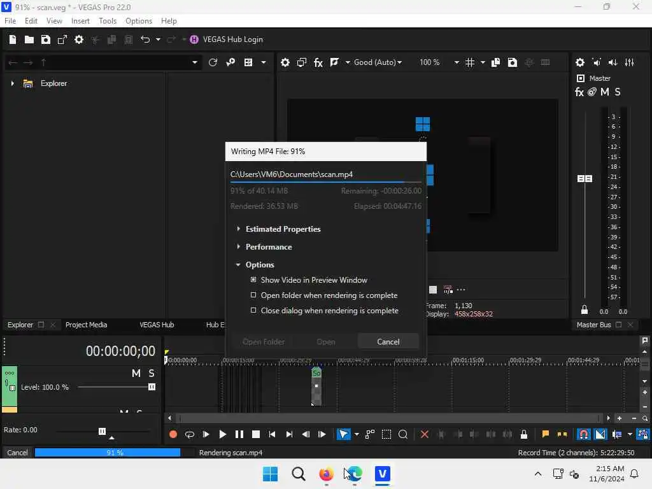The width and height of the screenshot is (652, 489).
Task: Open the Edit menu
Action: point(31,21)
